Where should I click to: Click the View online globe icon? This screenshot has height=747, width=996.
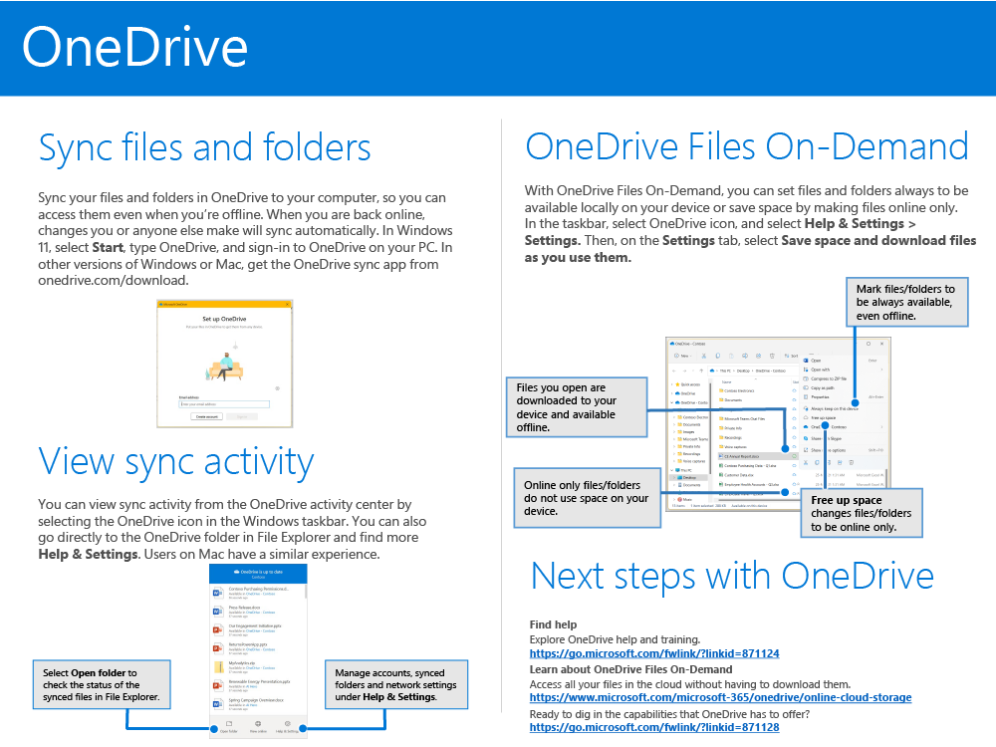tap(258, 723)
